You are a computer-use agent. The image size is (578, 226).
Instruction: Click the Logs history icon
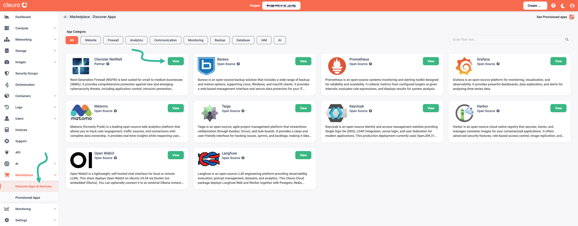tap(7, 107)
